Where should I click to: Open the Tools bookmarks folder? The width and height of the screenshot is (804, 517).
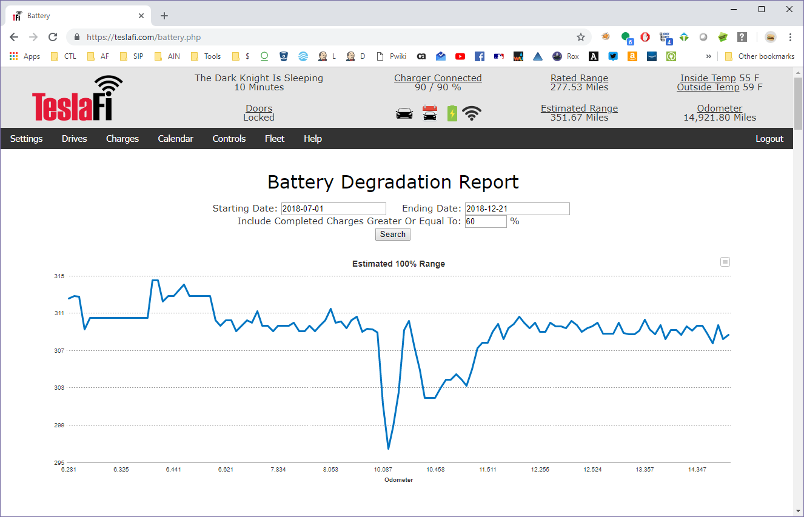[x=206, y=56]
